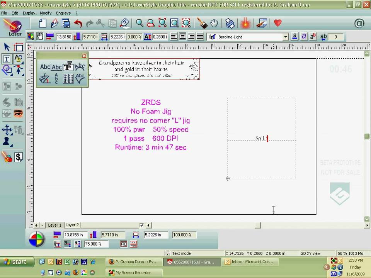Click the Undo arrow icon

coord(78,24)
